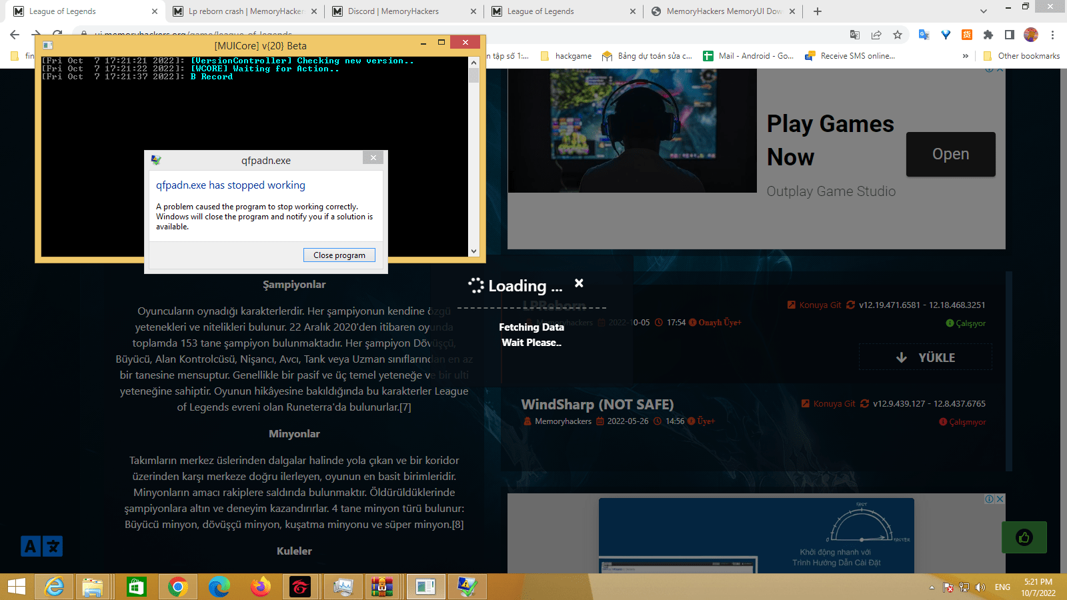Bookmark this page with the star
The width and height of the screenshot is (1067, 600).
tap(898, 35)
